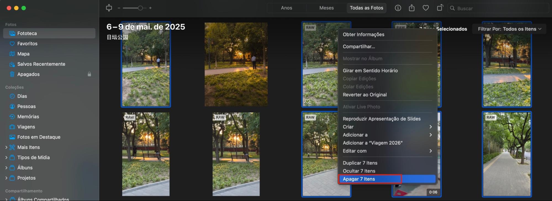Open Favoritos in the sidebar

point(27,44)
